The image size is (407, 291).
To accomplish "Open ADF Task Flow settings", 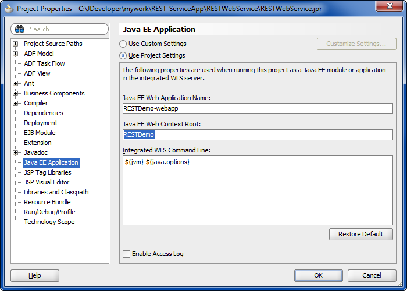I will click(x=44, y=63).
